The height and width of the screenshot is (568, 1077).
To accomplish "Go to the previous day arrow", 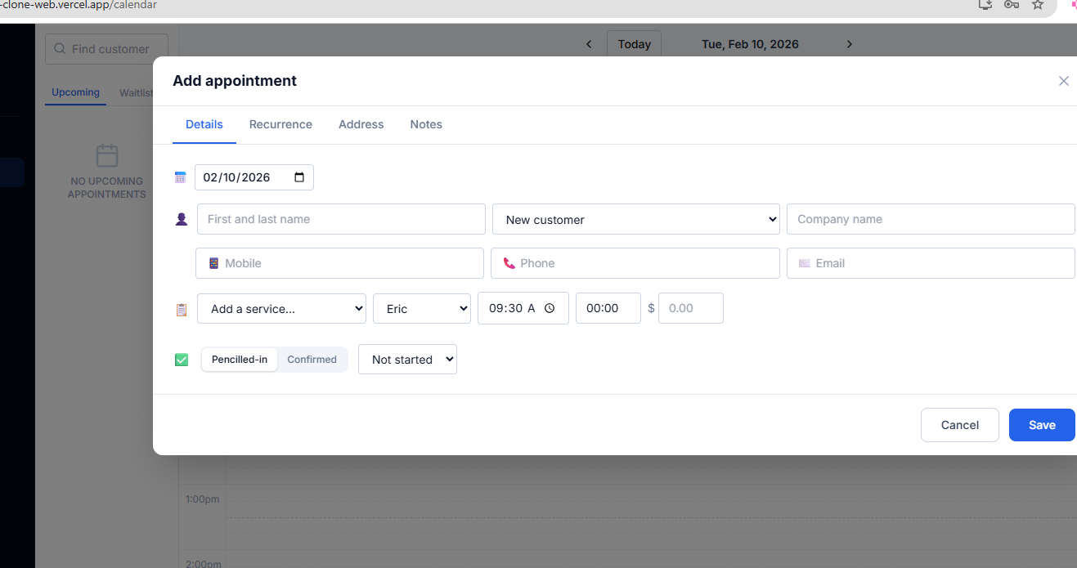I will pyautogui.click(x=589, y=44).
